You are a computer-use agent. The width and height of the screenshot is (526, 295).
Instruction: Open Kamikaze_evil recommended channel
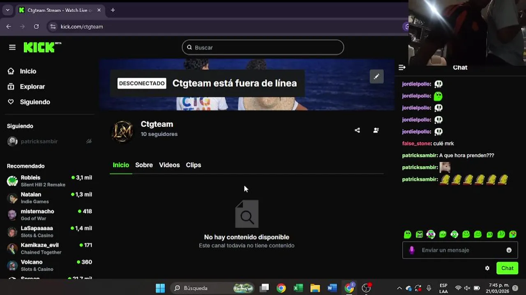49,248
